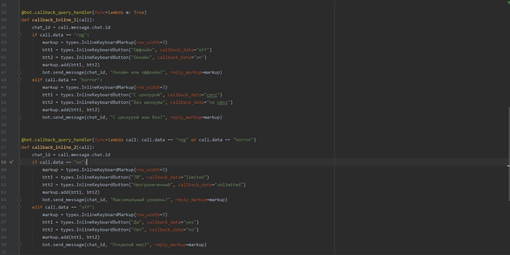Image resolution: width=510 pixels, height=255 pixels.
Task: Collapse the elif "off" block at line 65
Action: (19, 207)
